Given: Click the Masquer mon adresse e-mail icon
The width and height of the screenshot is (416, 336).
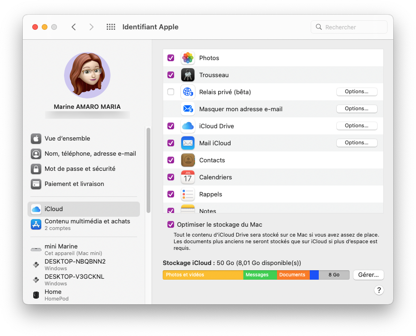Looking at the screenshot, I should [187, 108].
